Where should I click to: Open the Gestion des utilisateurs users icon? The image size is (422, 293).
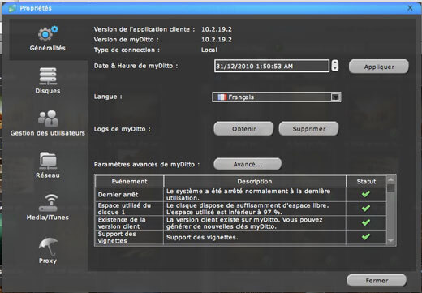(48, 118)
